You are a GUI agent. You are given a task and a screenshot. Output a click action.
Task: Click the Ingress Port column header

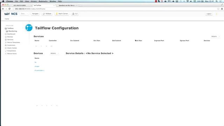point(159,41)
